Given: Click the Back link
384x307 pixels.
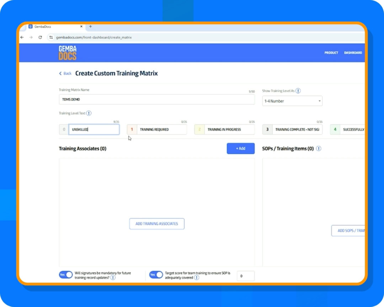Looking at the screenshot, I should pos(65,74).
